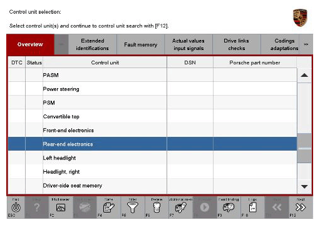Select the PASM control unit row
The image size is (320, 225).
(152, 75)
